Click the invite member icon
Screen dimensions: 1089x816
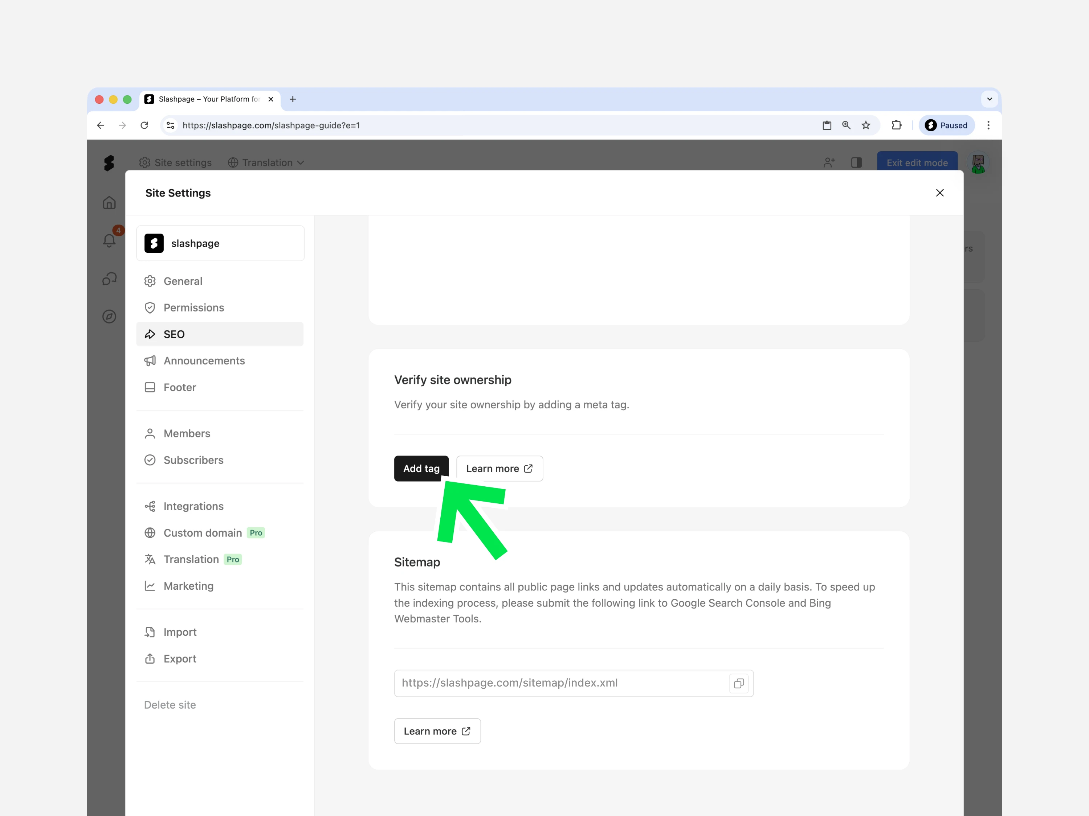coord(829,162)
